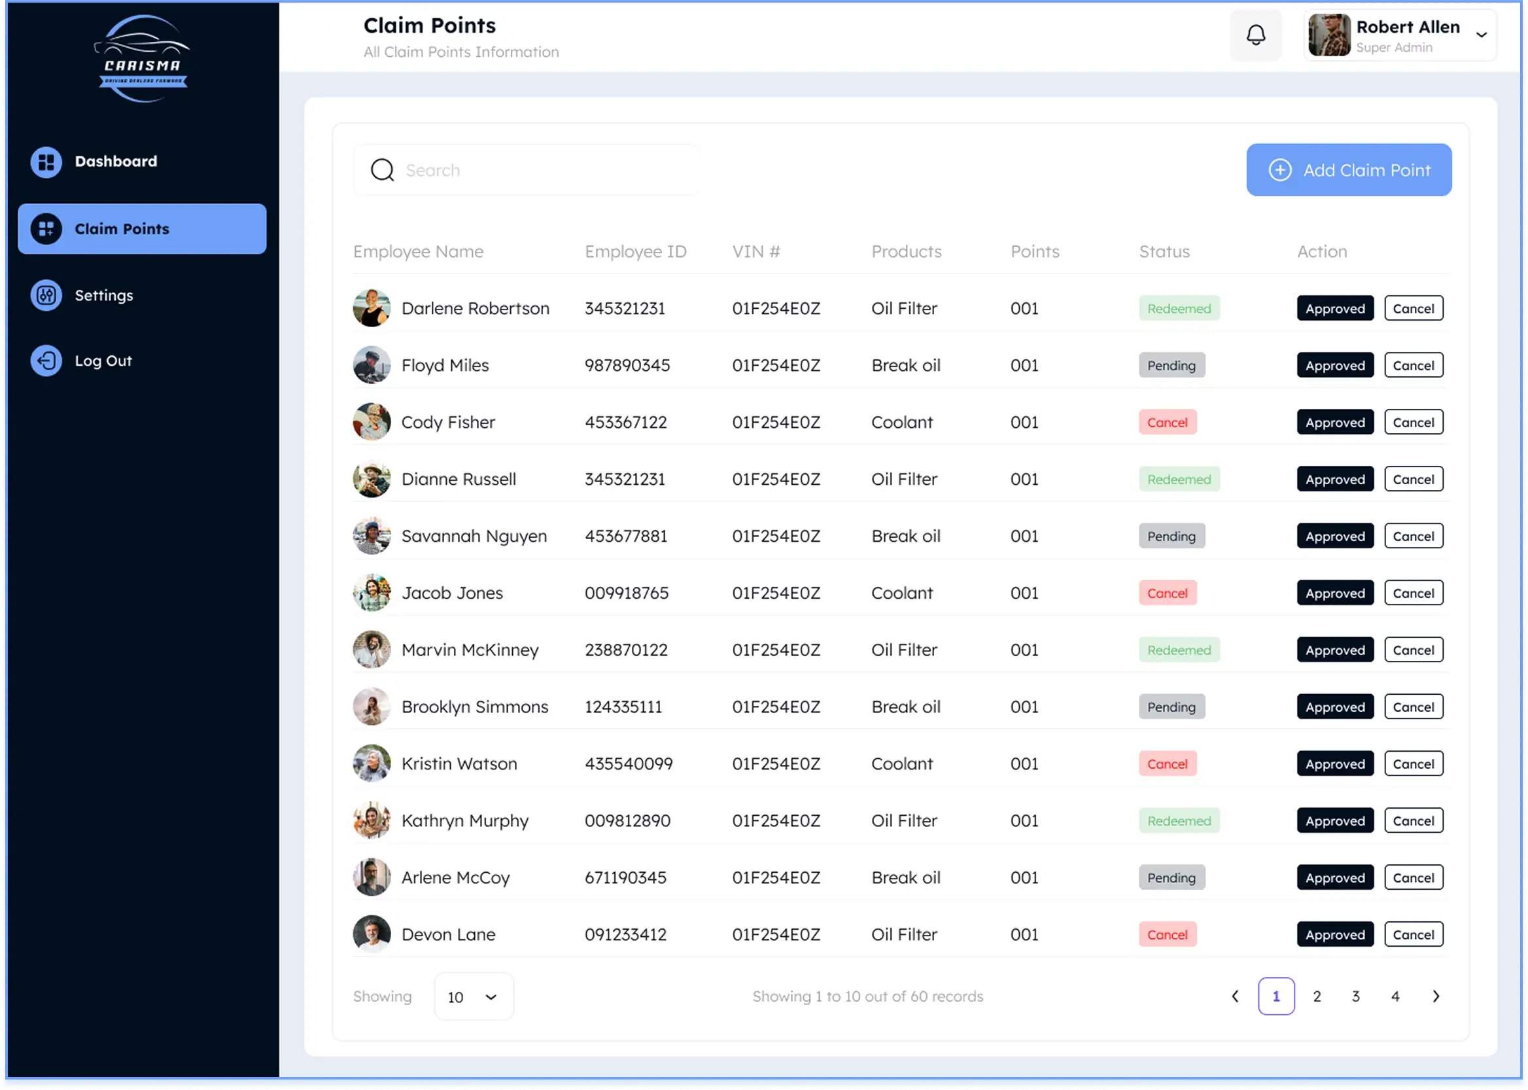Go to page 3 of records

1355,996
